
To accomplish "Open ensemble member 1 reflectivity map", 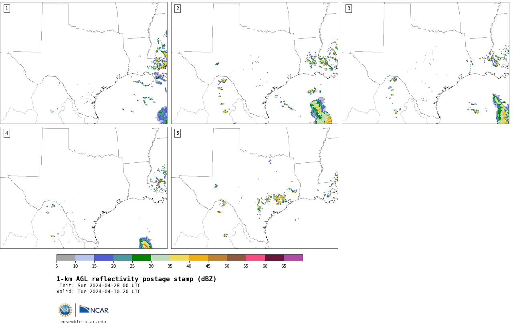I will tap(84, 63).
